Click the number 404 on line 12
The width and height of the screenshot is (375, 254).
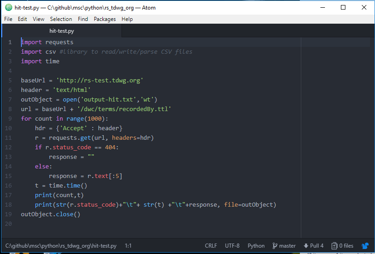pyautogui.click(x=110, y=147)
